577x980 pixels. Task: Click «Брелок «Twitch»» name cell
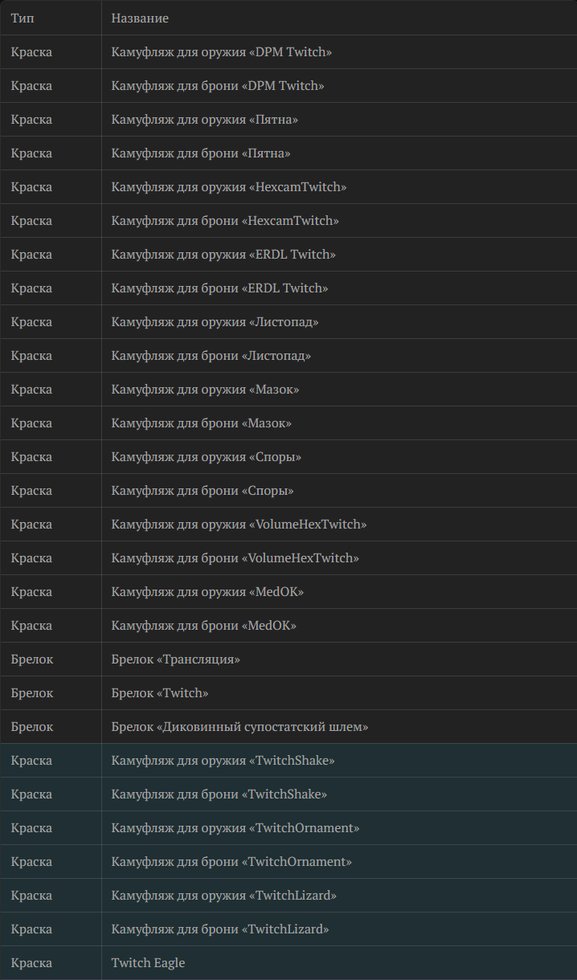tap(339, 693)
